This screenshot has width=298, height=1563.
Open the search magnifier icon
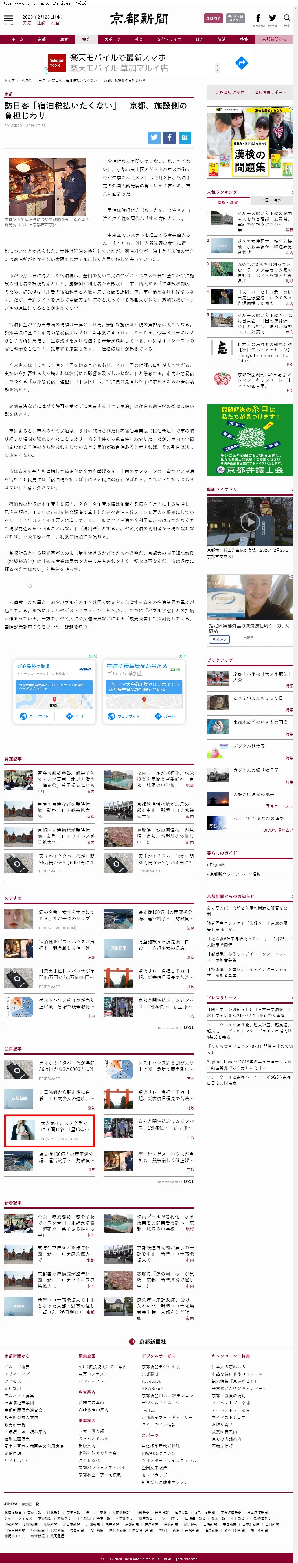[x=287, y=18]
